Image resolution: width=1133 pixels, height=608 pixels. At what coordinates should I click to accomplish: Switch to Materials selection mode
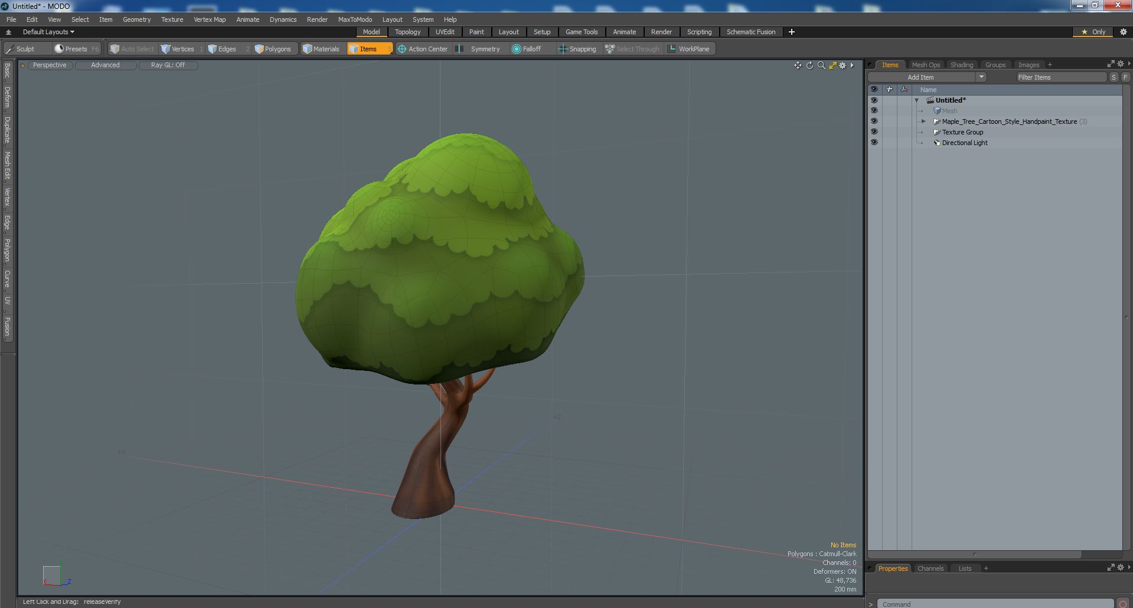click(321, 49)
